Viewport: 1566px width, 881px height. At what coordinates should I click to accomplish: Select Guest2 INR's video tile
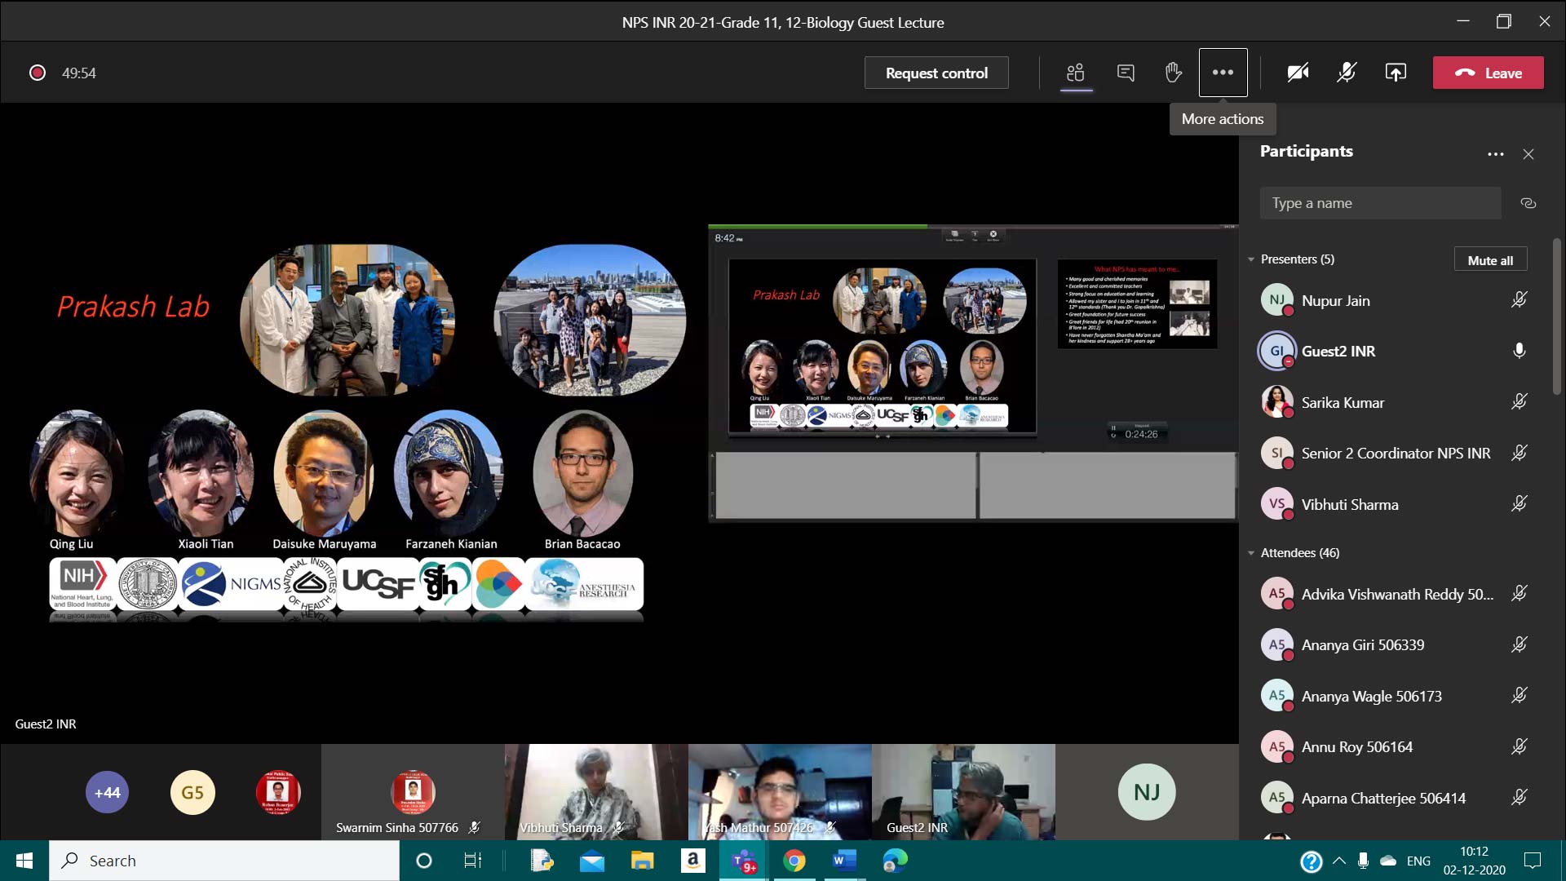point(963,792)
